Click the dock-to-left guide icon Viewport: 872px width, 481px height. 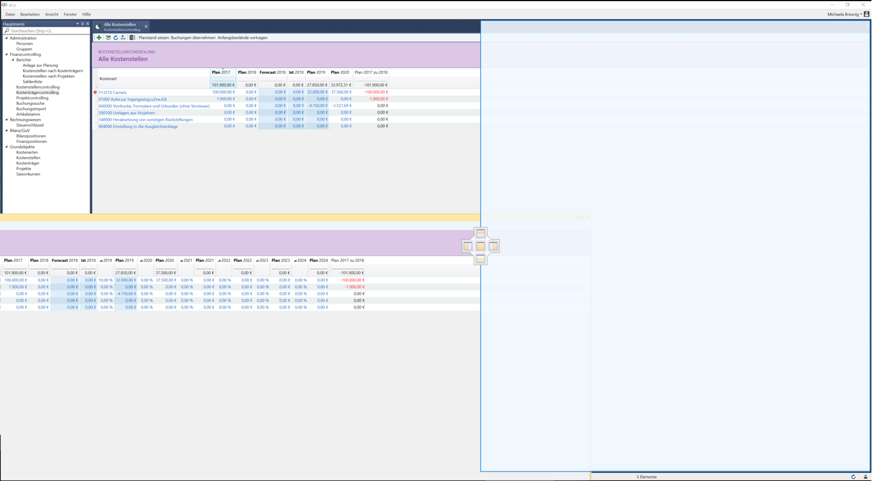click(468, 246)
